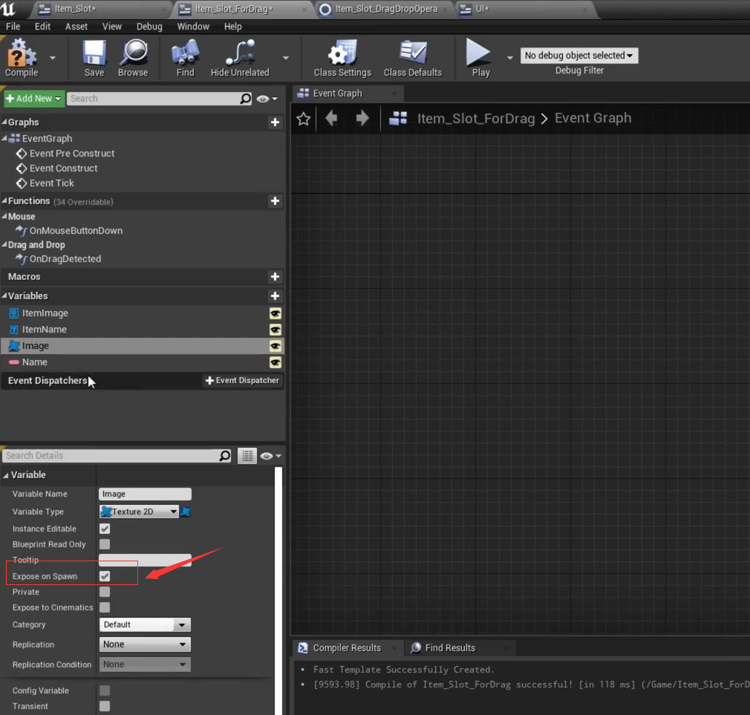This screenshot has width=750, height=715.
Task: Add a new Event Dispatcher
Action: [243, 380]
